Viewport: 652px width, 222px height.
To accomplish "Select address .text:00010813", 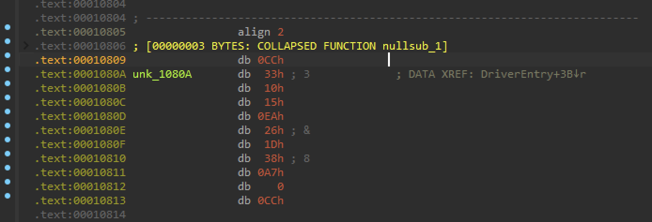I will tap(80, 200).
